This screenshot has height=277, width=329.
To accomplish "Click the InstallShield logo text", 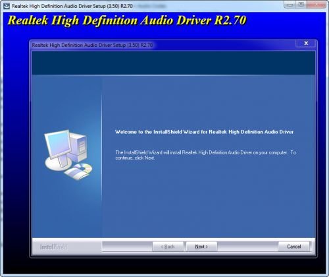I will point(53,247).
